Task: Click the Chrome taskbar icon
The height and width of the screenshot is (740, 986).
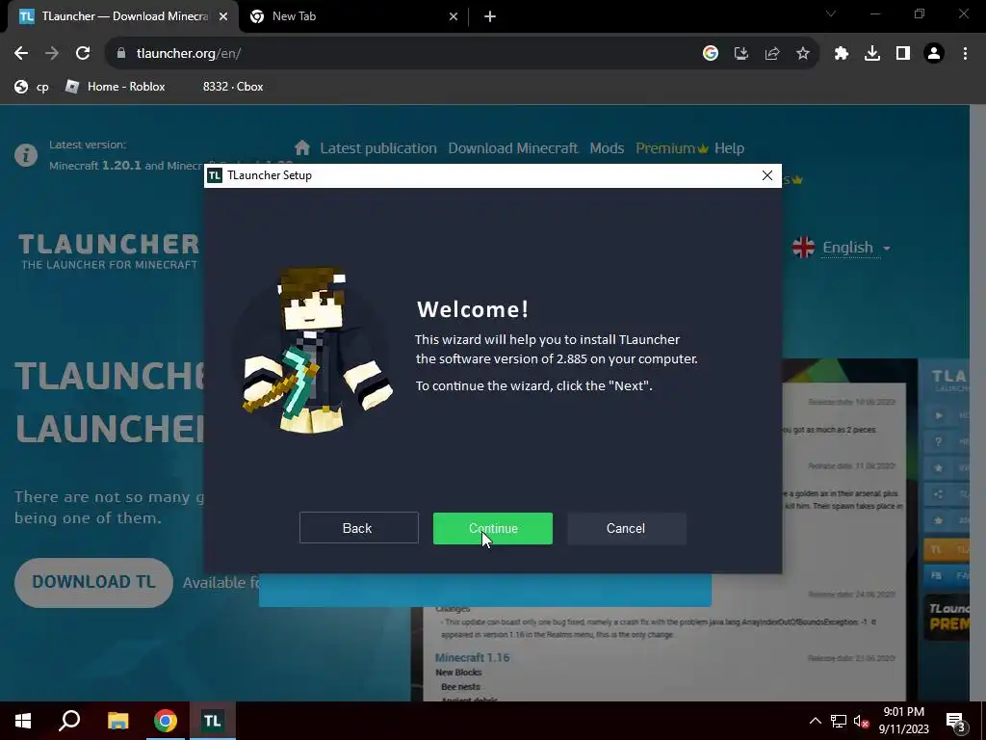Action: (x=166, y=721)
